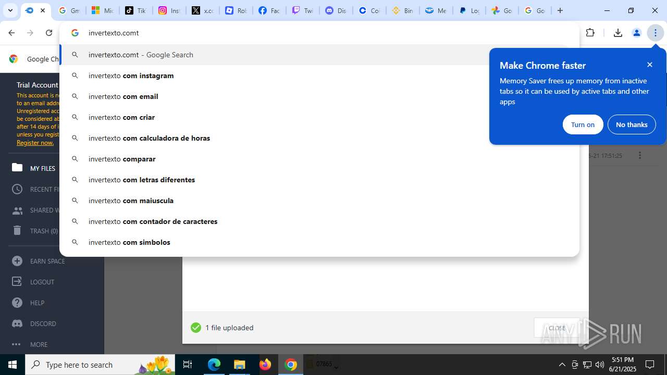
Task: Pick the 'invertexto com simbolos' suggestion
Action: [319, 242]
